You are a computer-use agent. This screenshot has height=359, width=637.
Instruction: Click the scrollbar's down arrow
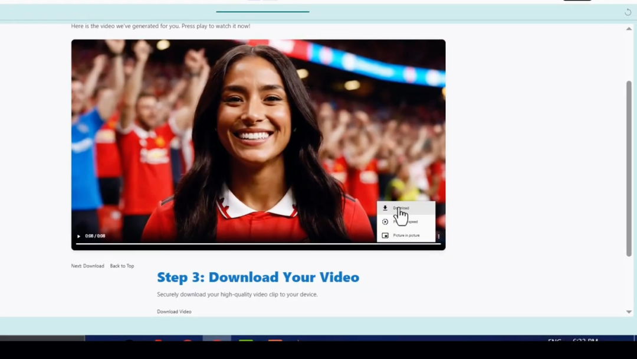pos(629,312)
